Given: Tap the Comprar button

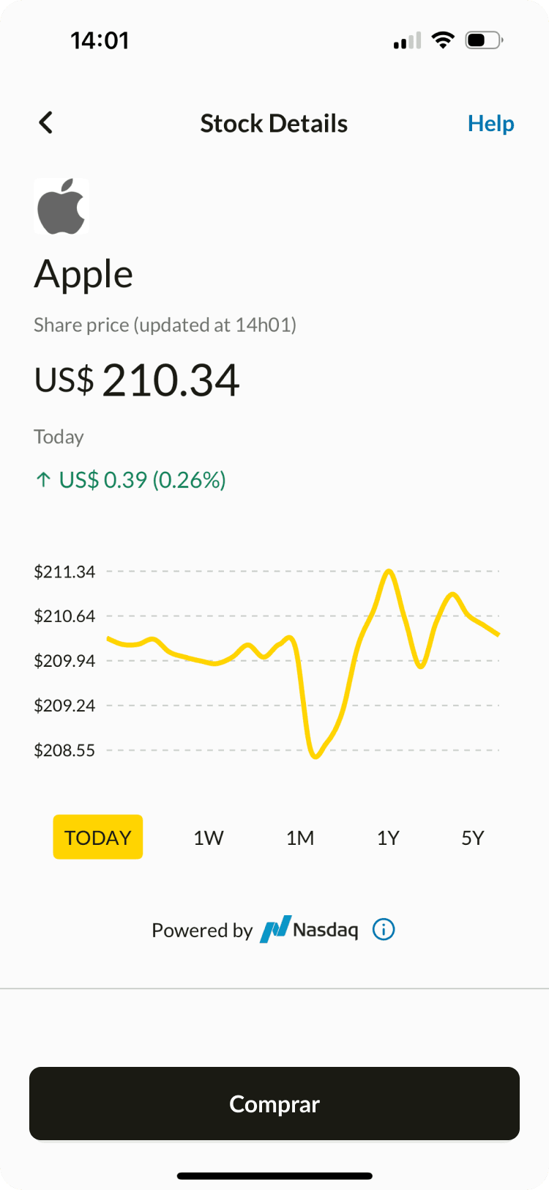Looking at the screenshot, I should 274,1104.
